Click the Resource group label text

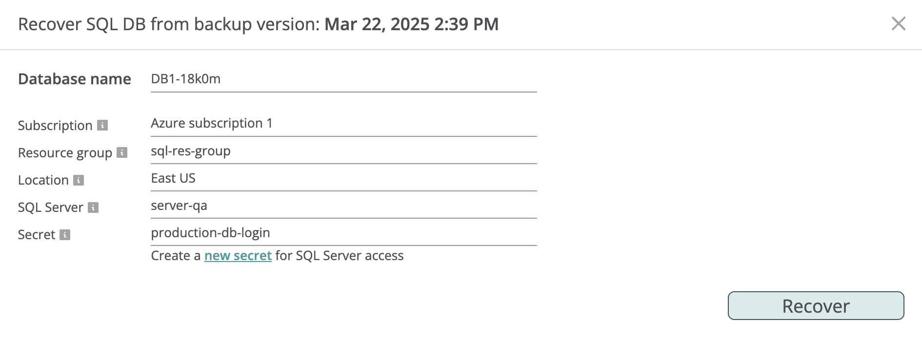[x=65, y=153]
